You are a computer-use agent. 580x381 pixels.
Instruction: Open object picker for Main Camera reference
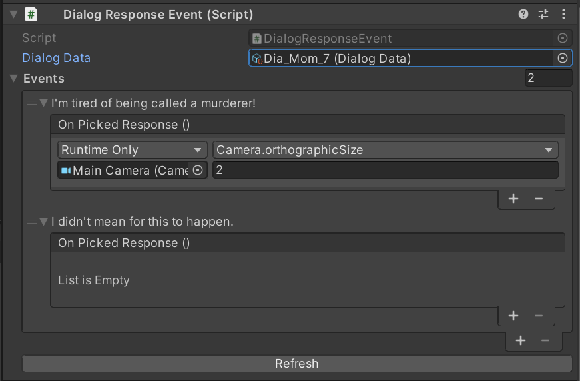pos(198,170)
